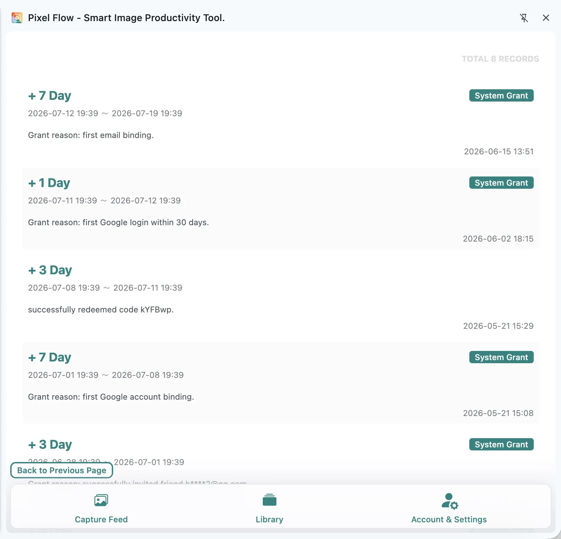Image resolution: width=561 pixels, height=539 pixels.
Task: Switch to the Library tab label
Action: click(x=270, y=519)
